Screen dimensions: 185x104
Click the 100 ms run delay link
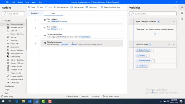(116, 96)
